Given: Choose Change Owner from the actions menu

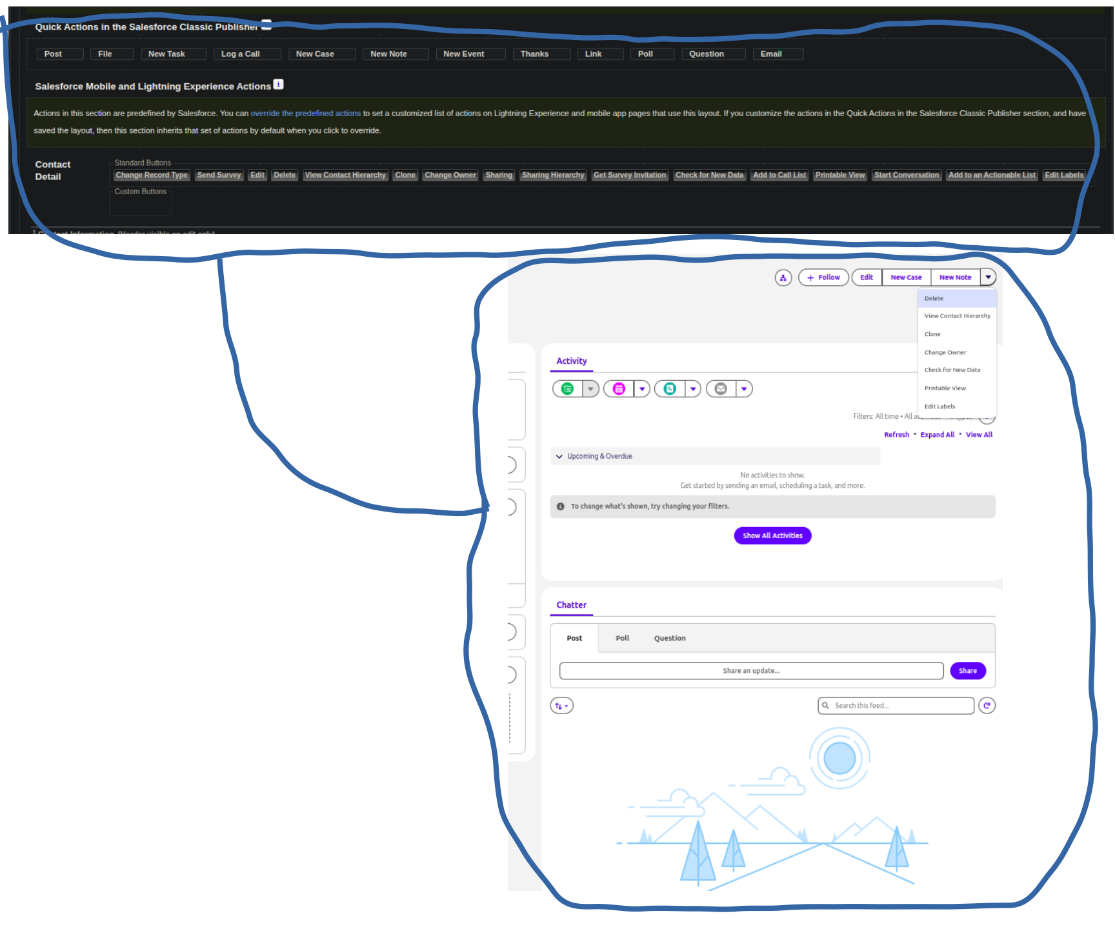Looking at the screenshot, I should click(x=957, y=352).
